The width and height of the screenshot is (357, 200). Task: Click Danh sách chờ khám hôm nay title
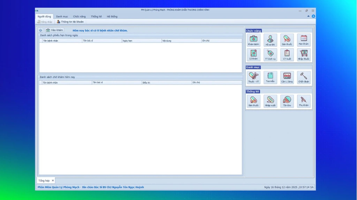coord(57,77)
